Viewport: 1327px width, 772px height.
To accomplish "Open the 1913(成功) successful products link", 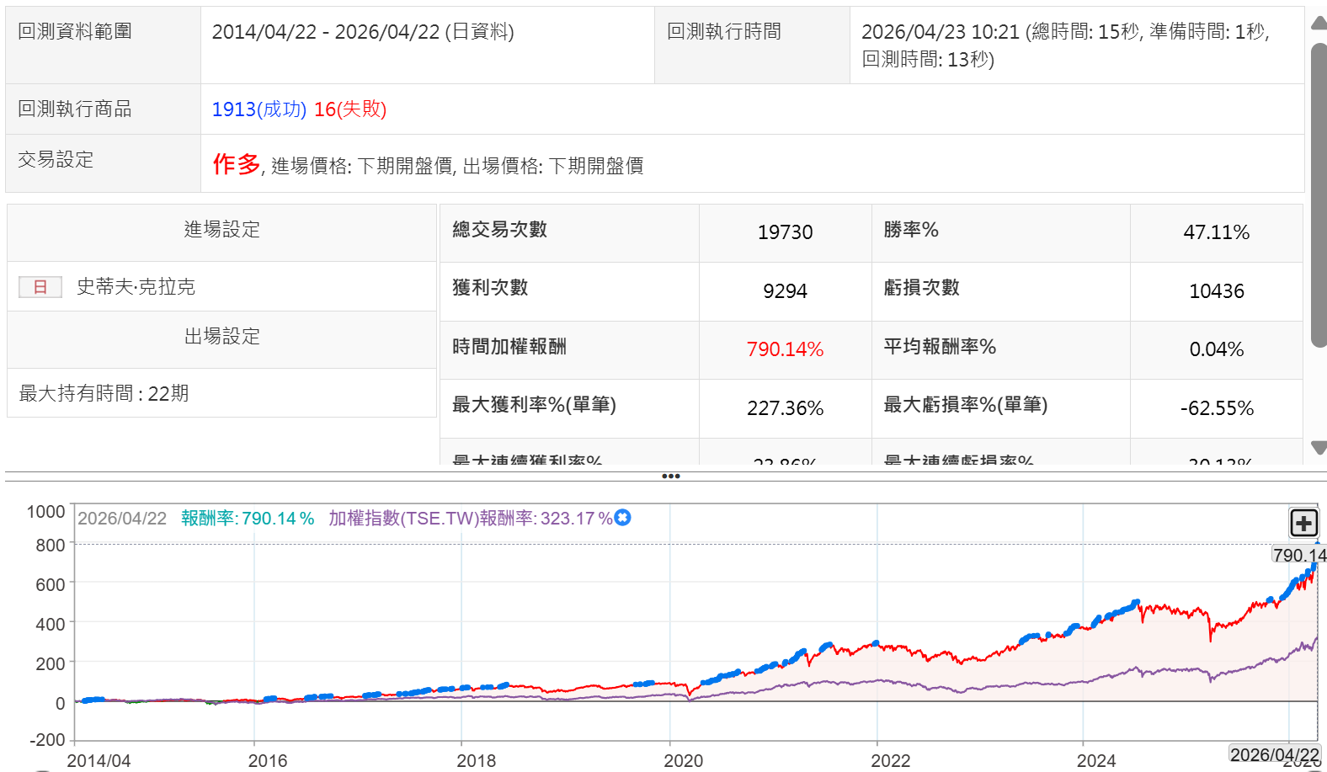I will [x=258, y=109].
